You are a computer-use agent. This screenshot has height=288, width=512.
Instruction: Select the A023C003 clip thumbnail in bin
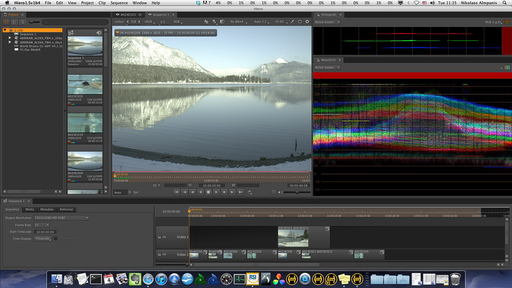click(85, 84)
